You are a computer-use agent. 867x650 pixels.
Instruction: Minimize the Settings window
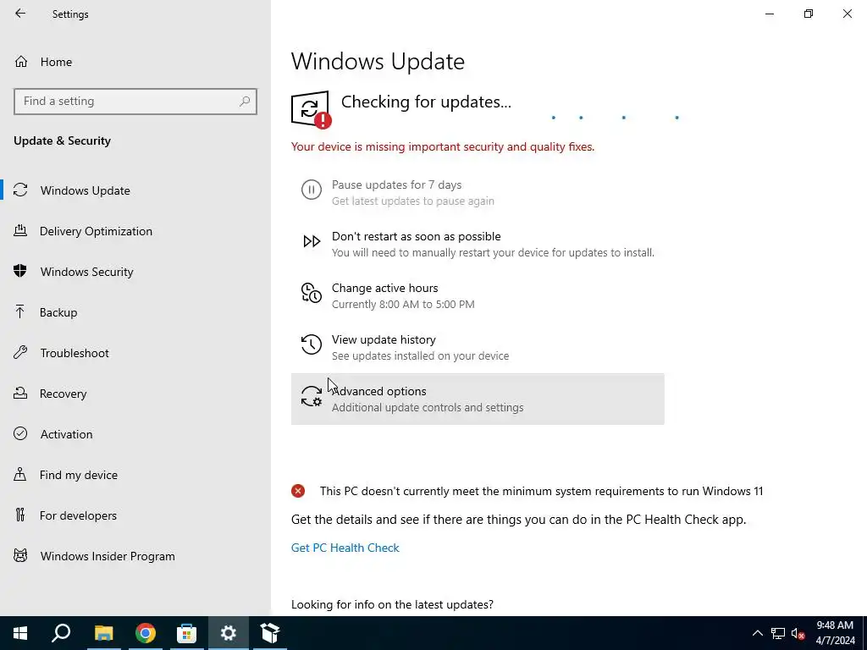(x=770, y=14)
